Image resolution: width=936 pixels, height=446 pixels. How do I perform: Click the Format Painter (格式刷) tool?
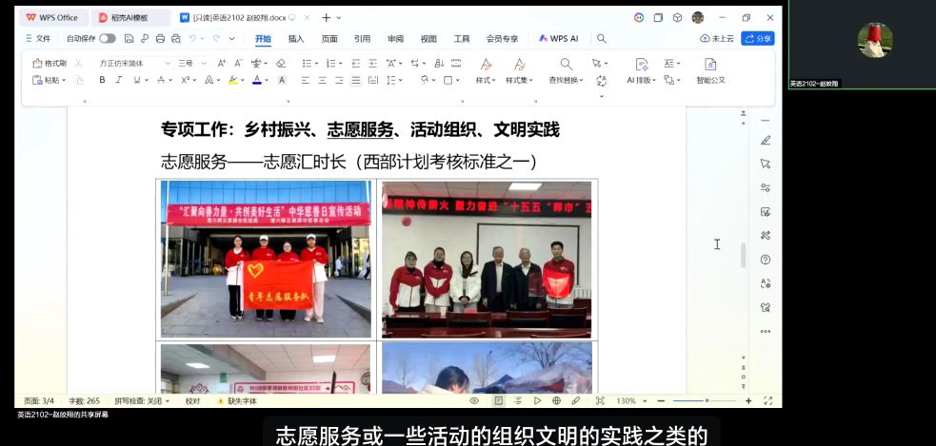(50, 63)
